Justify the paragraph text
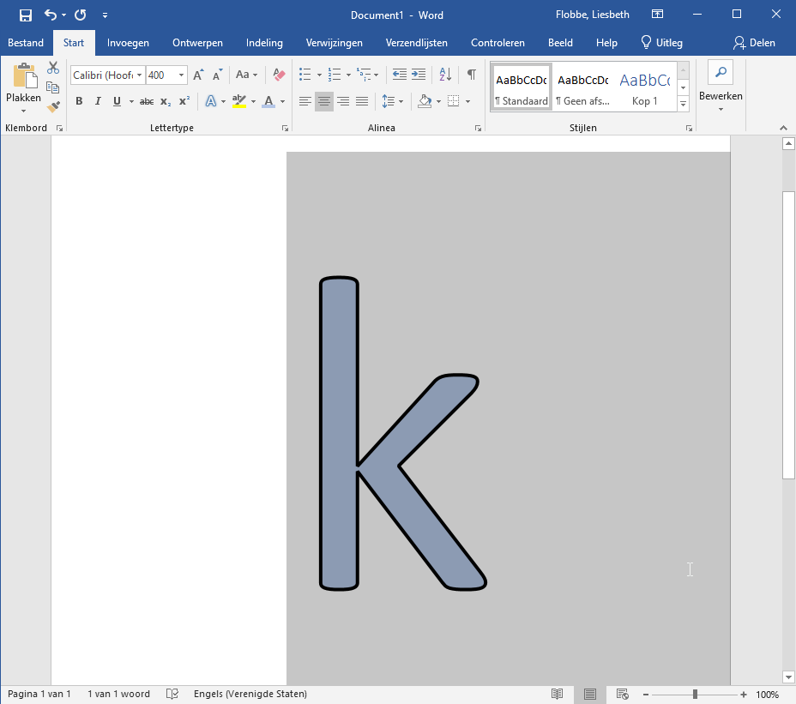This screenshot has height=704, width=796. (362, 101)
